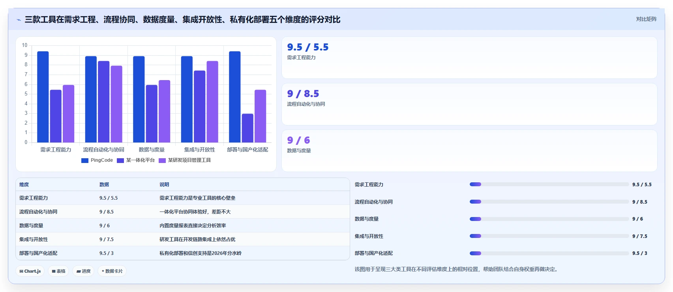Viewport: 673px width, 292px height.
Task: Toggle the 某研发项目管理工具 legend entry
Action: click(x=185, y=160)
